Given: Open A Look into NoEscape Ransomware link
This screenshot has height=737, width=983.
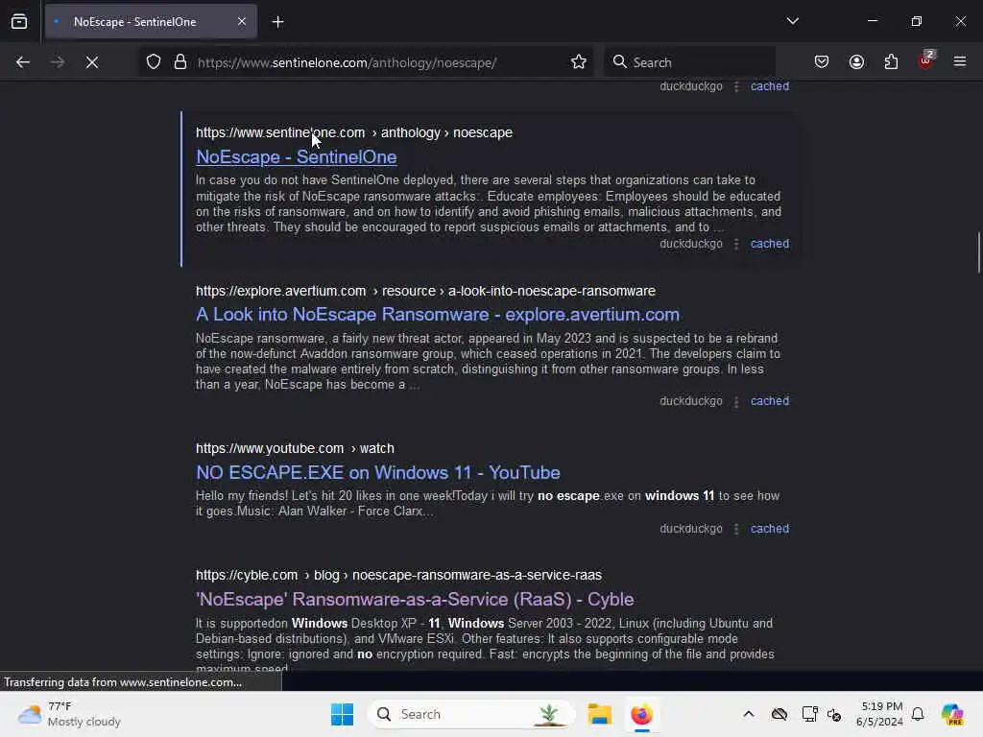Looking at the screenshot, I should [438, 315].
